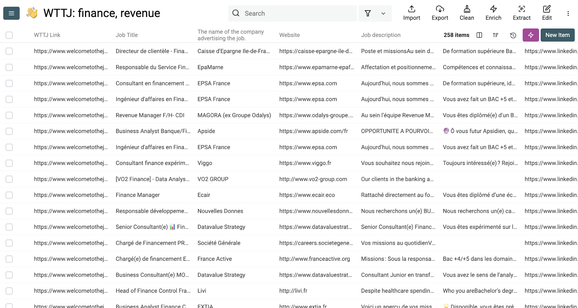Check the Apside row checkbox
Image resolution: width=578 pixels, height=308 pixels.
pos(9,131)
